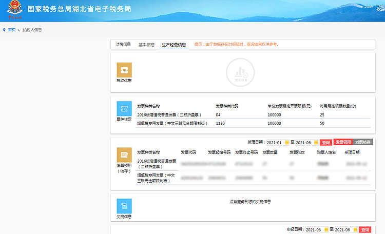Open calendar for 申报日期 end date

[x=355, y=229]
